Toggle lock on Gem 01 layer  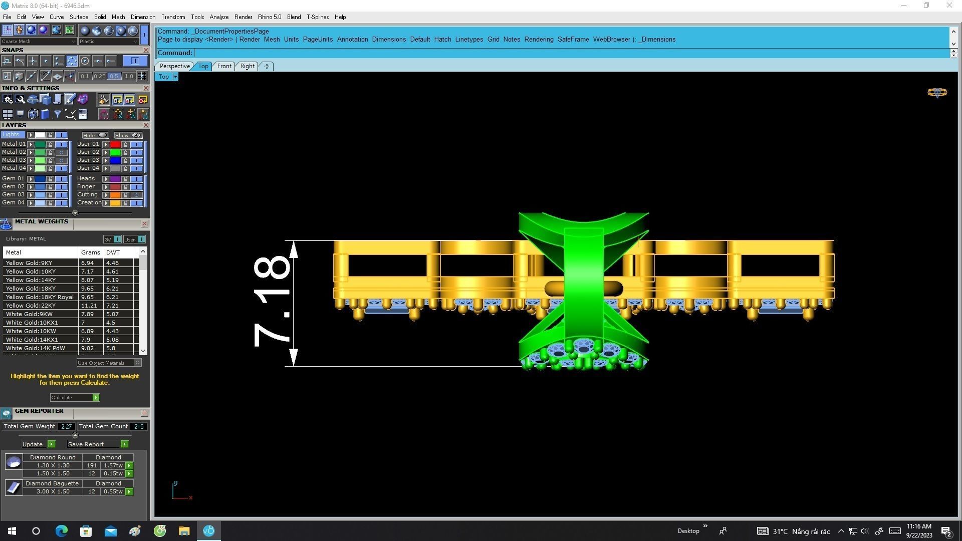(50, 179)
